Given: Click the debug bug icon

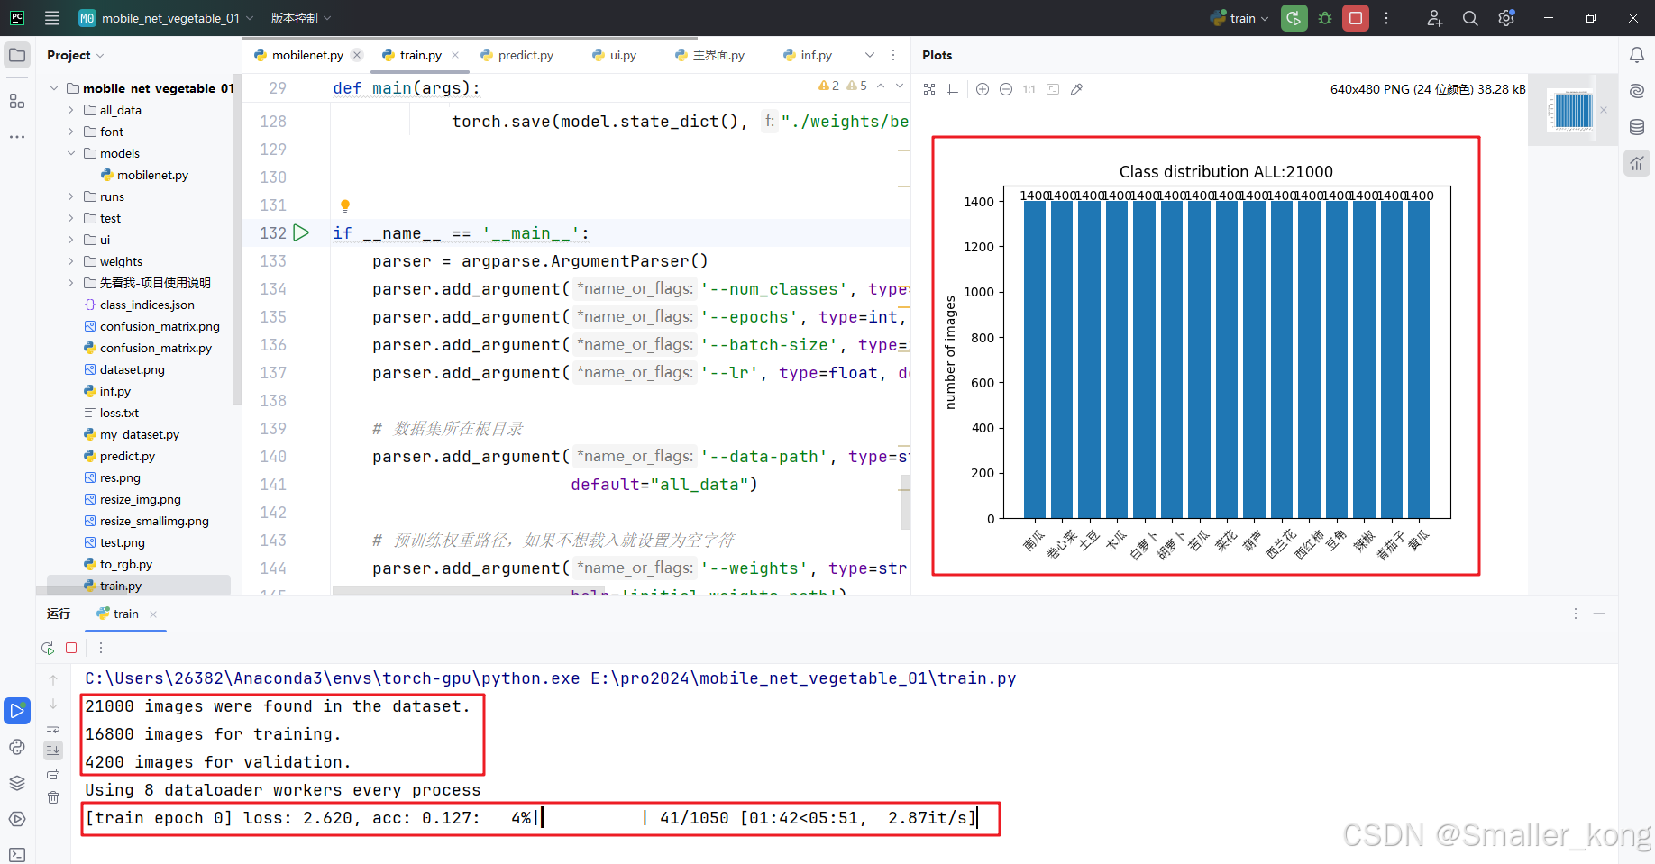Looking at the screenshot, I should pos(1325,18).
